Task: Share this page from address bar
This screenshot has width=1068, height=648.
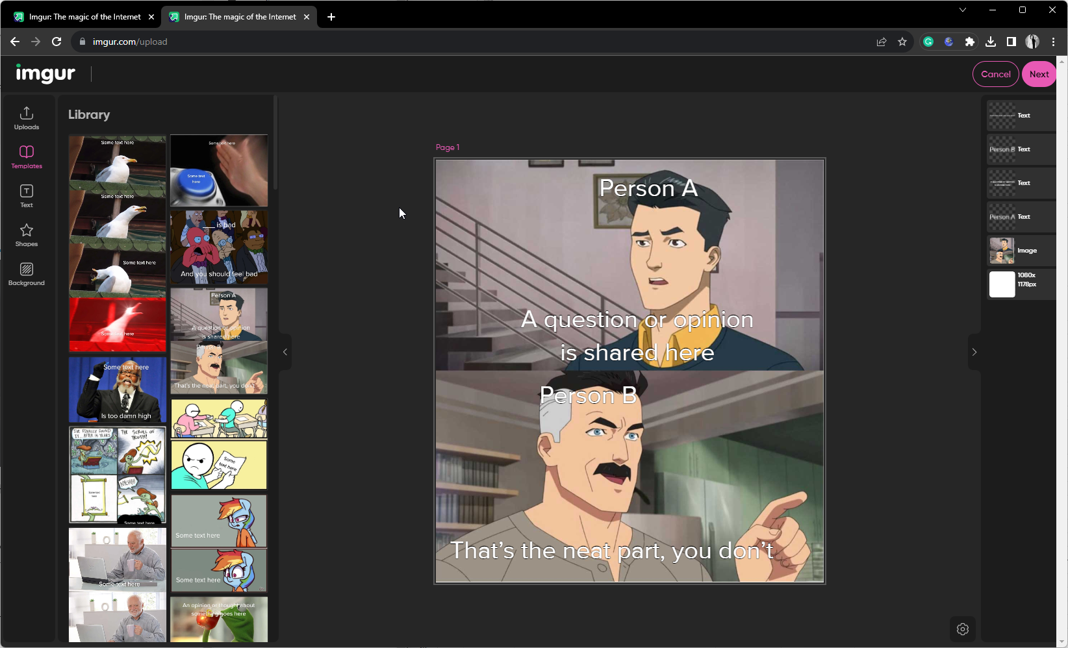Action: click(x=882, y=42)
